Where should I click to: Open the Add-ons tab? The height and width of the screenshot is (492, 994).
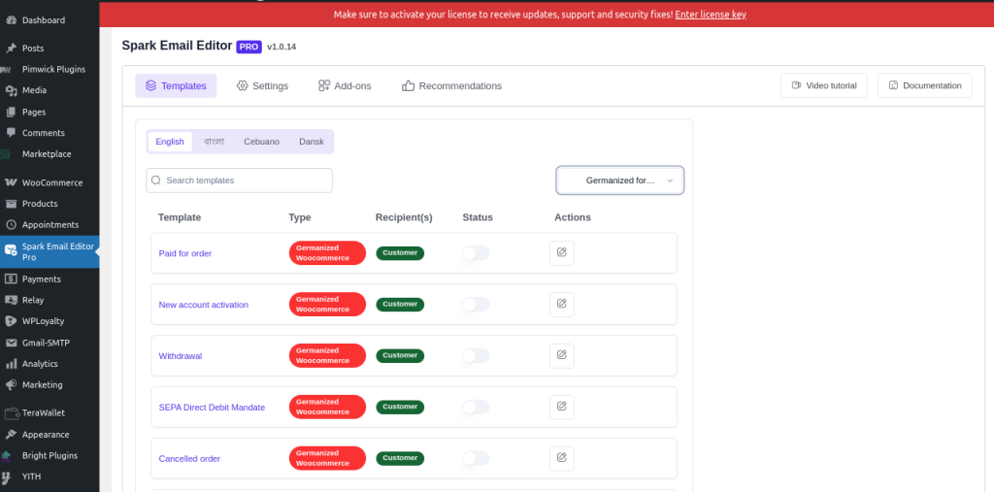pos(345,85)
